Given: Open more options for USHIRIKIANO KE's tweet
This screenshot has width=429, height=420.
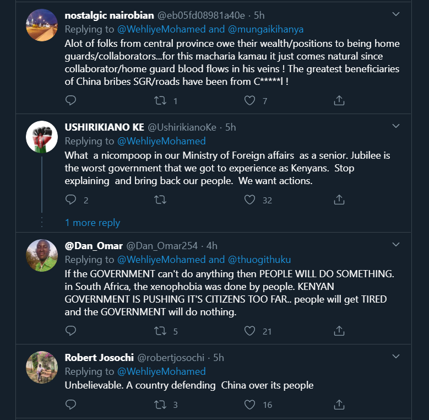Looking at the screenshot, I should pyautogui.click(x=395, y=126).
